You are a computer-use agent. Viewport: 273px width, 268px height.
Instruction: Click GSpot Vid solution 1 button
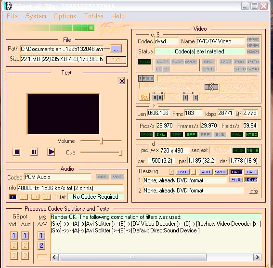[x=14, y=236]
